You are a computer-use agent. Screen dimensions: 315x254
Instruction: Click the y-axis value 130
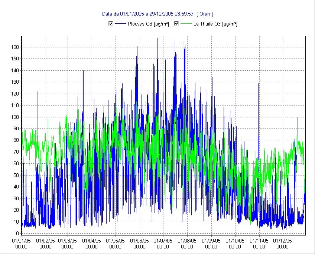(x=15, y=82)
